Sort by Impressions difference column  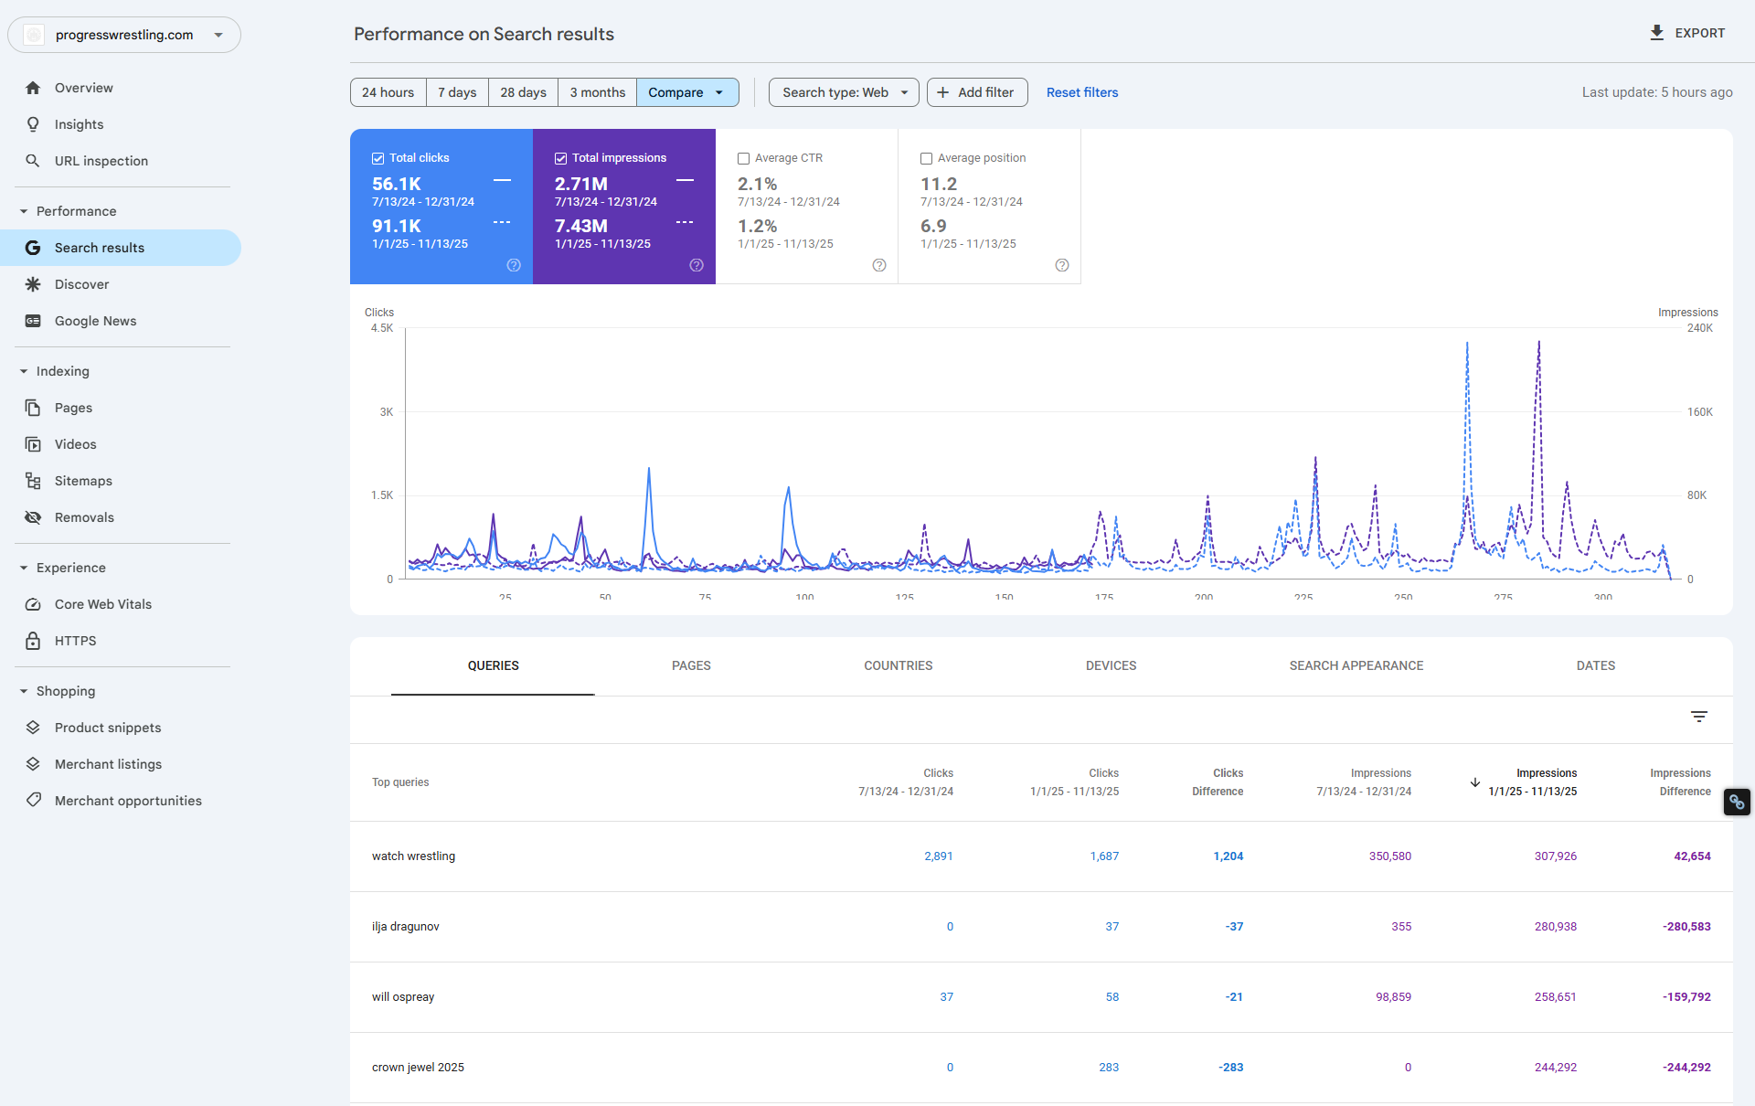pyautogui.click(x=1682, y=782)
